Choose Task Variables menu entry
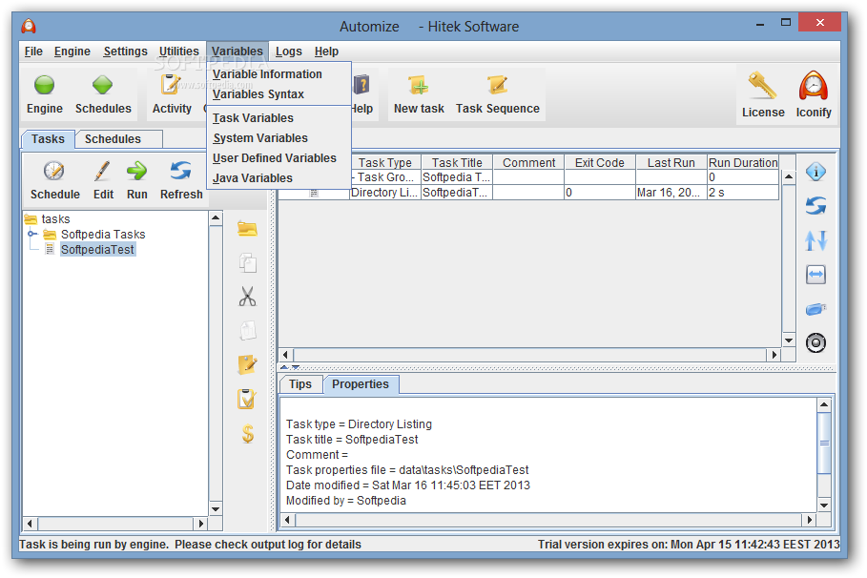 [279, 118]
